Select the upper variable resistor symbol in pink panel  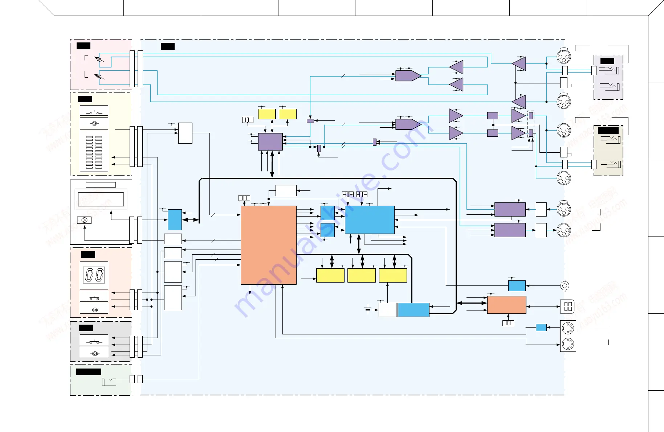click(x=99, y=59)
